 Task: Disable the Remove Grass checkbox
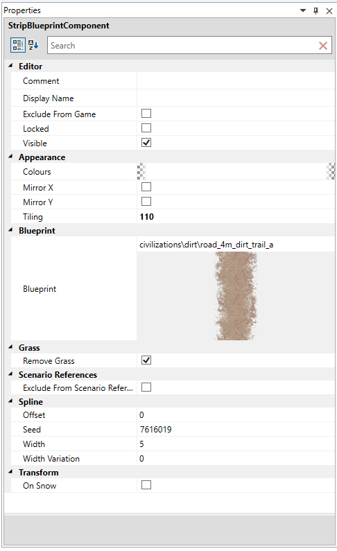pos(146,360)
